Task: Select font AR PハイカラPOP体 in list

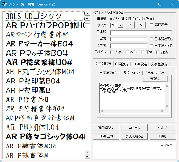Action: (44, 25)
